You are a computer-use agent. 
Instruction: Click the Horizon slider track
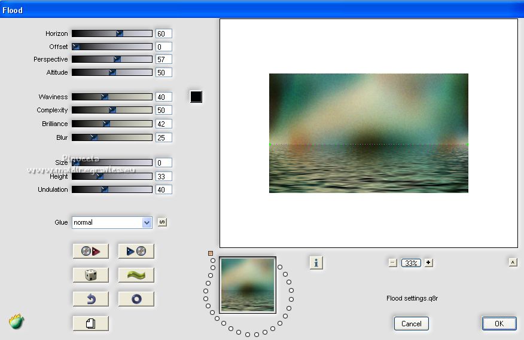(x=112, y=33)
